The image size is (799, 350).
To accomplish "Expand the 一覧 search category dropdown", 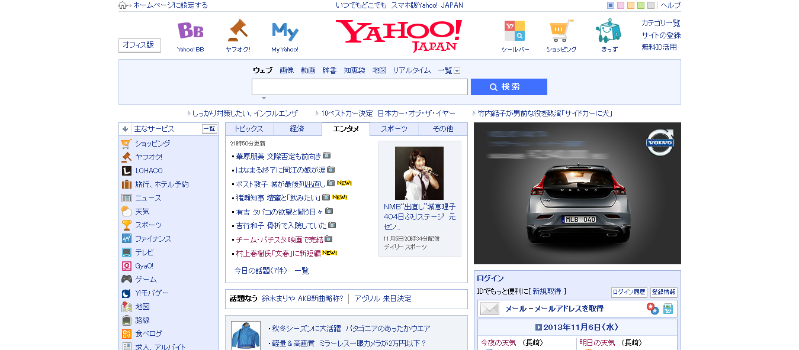I will (457, 70).
